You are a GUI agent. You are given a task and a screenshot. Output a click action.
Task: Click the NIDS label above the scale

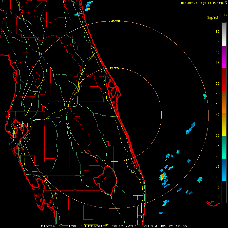(x=222, y=15)
